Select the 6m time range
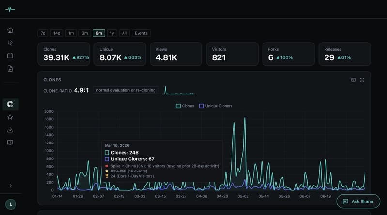 coord(99,33)
